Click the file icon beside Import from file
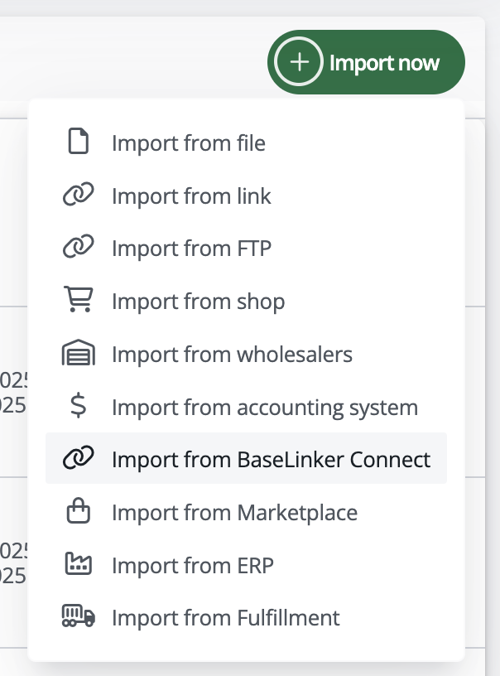This screenshot has height=676, width=500. [x=78, y=142]
